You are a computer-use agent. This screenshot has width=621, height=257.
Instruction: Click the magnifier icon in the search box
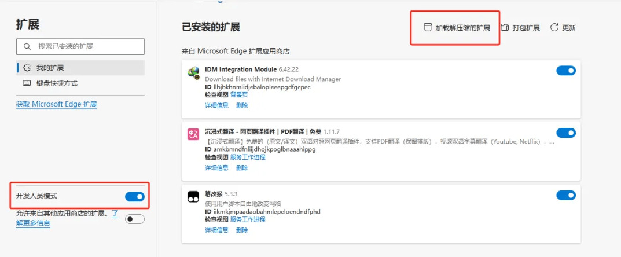pos(27,47)
